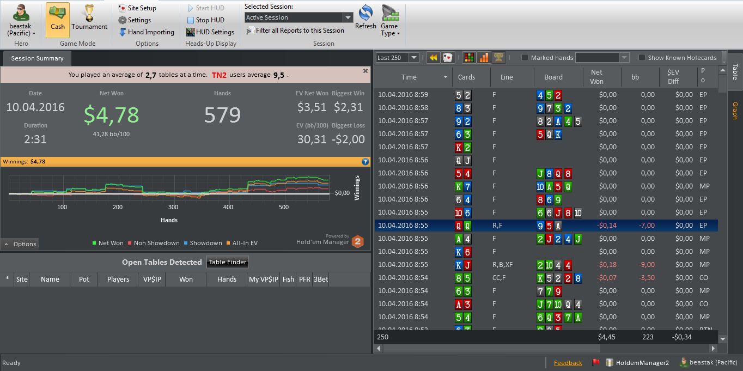Click the red flag status bar icon
Screen dimensions: 743x371
(x=595, y=363)
